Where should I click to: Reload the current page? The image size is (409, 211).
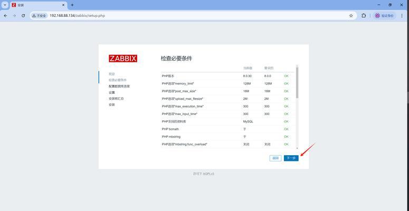[23, 16]
